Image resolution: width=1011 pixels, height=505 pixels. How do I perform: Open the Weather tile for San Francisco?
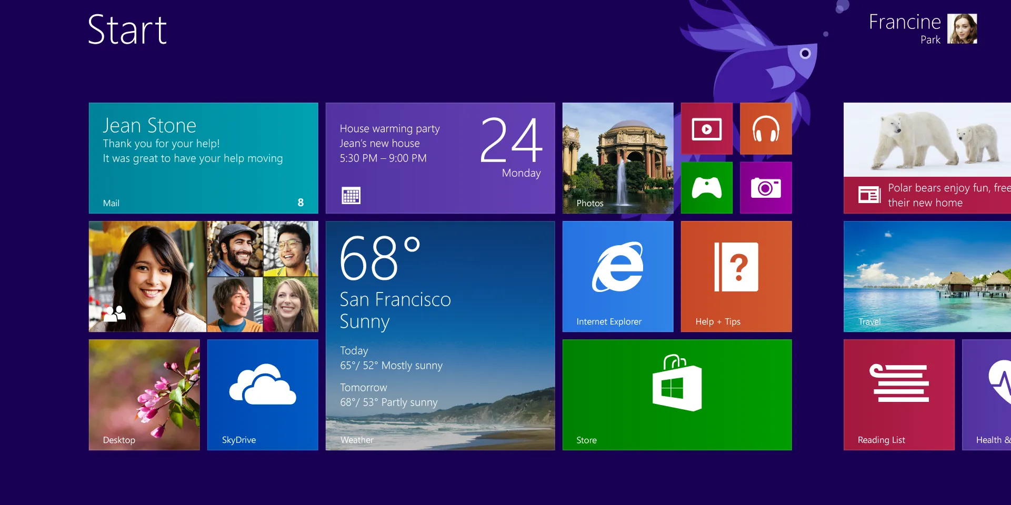coord(440,336)
